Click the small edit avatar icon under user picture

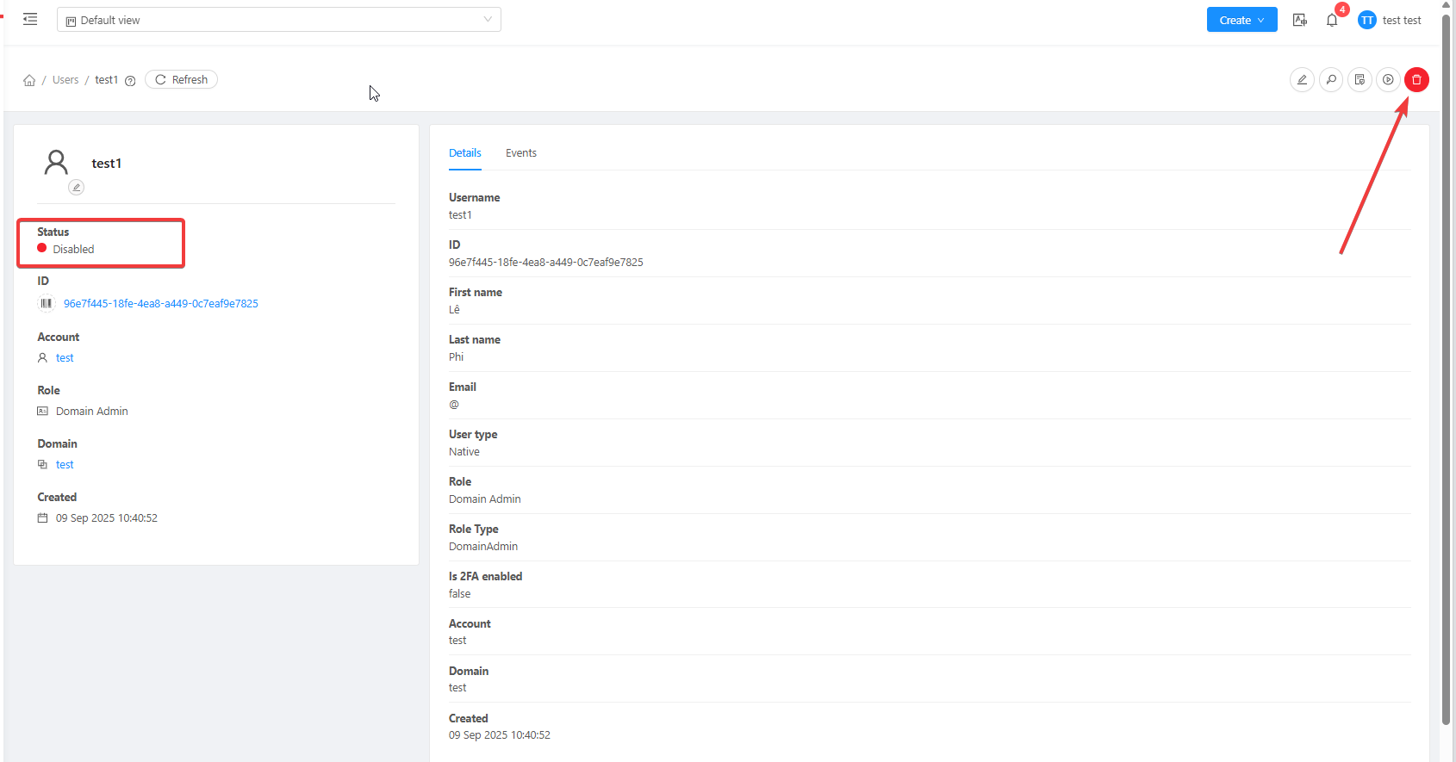[77, 187]
